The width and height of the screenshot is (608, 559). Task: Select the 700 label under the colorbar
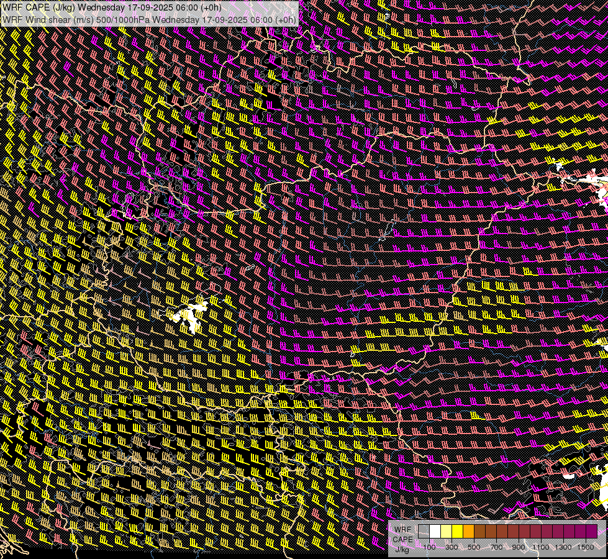click(x=496, y=547)
